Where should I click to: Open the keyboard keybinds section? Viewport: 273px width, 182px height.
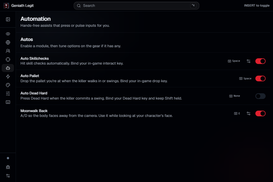click(8, 102)
